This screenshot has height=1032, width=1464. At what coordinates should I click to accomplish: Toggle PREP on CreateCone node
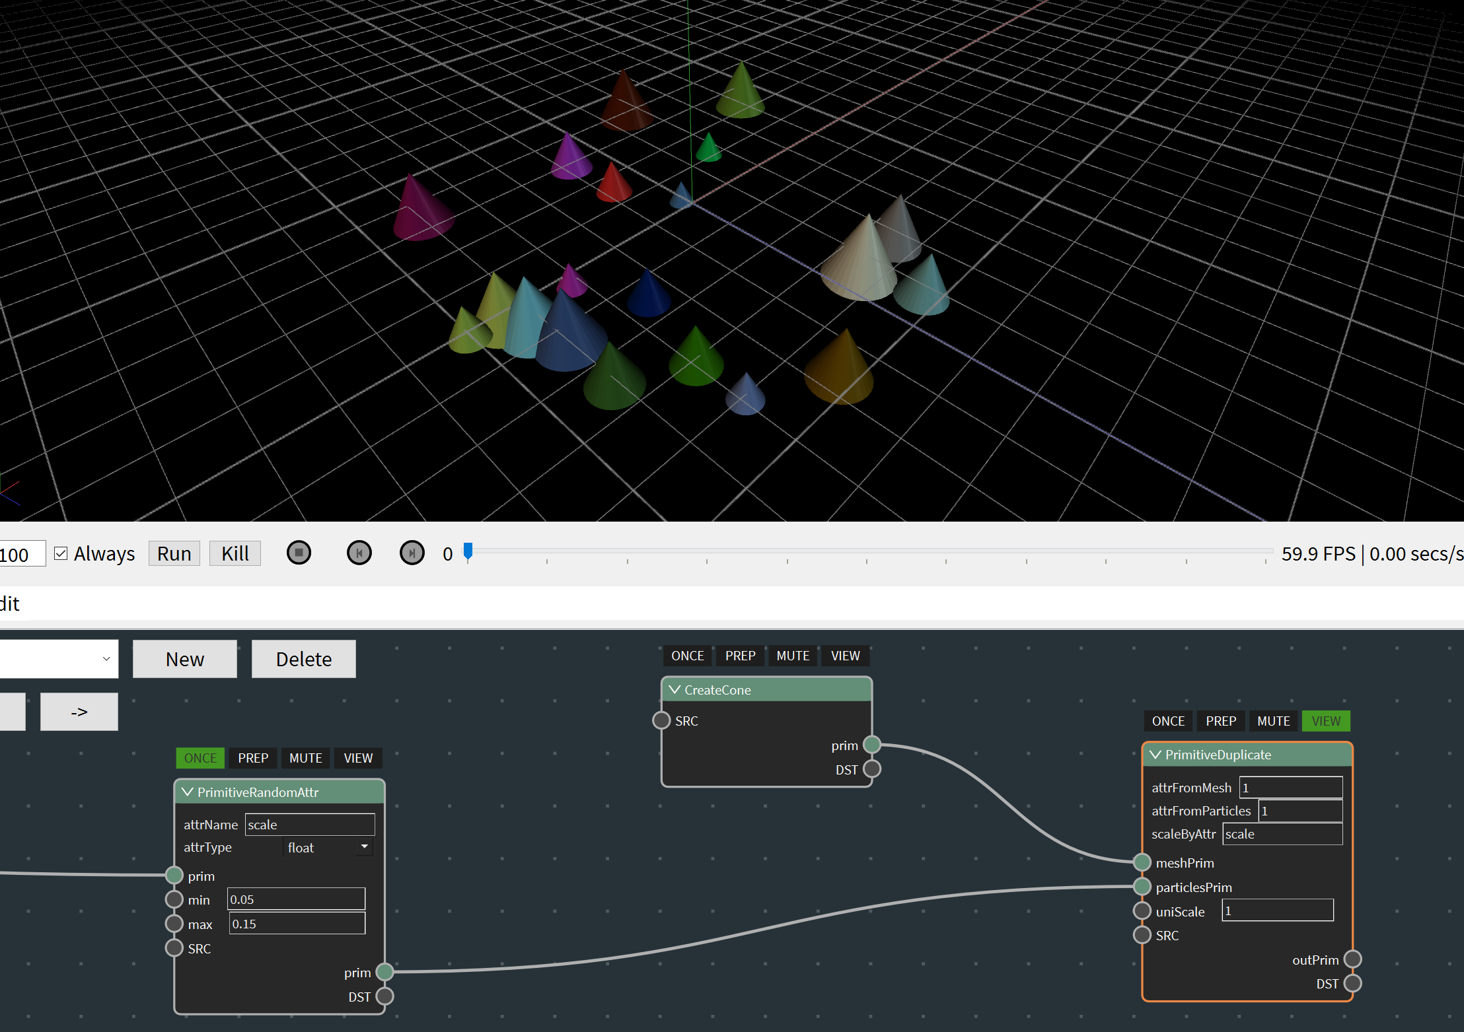pyautogui.click(x=740, y=656)
